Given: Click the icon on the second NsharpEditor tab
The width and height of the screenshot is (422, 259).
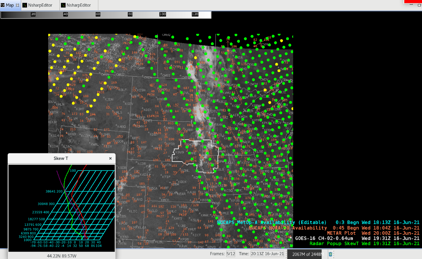Looking at the screenshot, I should (63, 5).
